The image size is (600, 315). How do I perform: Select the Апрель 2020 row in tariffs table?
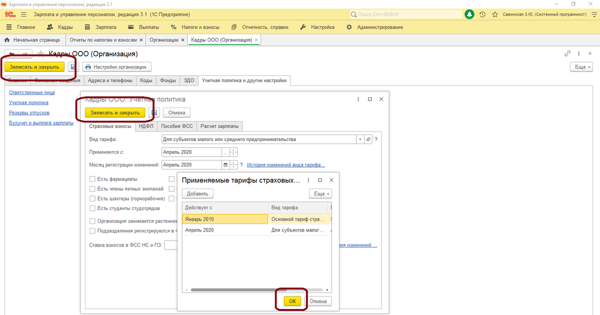tap(256, 230)
